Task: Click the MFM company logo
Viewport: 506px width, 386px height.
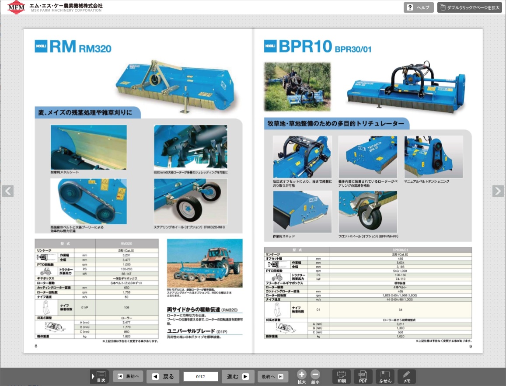Action: tap(16, 7)
